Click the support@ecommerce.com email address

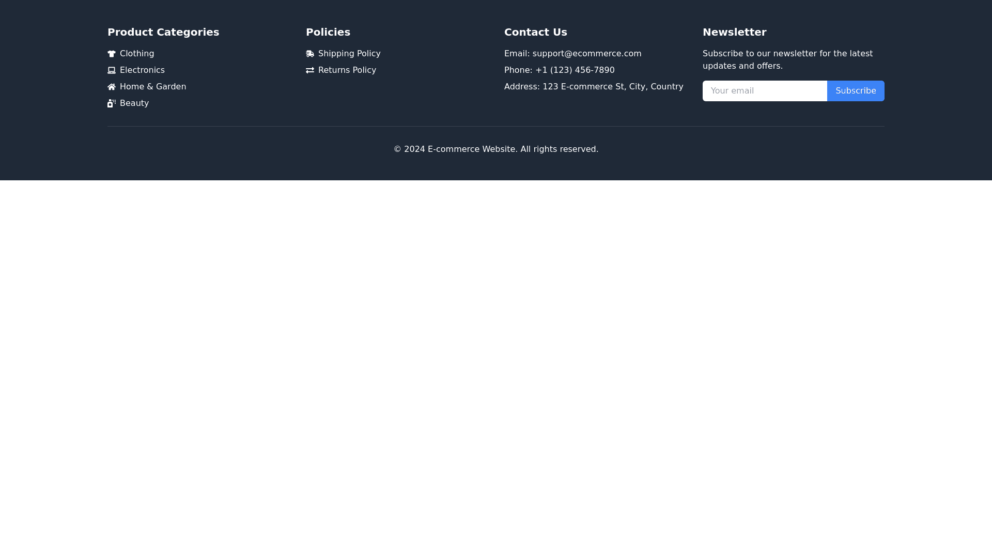pyautogui.click(x=587, y=54)
